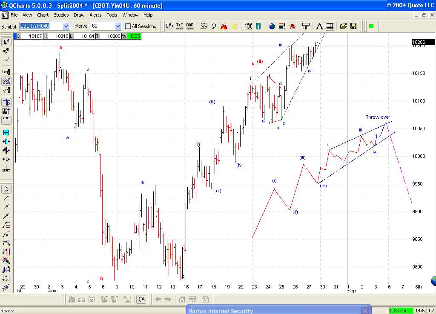Select the arrow pointer tool

[6, 189]
